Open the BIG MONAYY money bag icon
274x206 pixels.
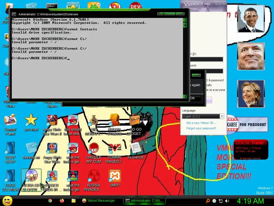click(x=94, y=124)
